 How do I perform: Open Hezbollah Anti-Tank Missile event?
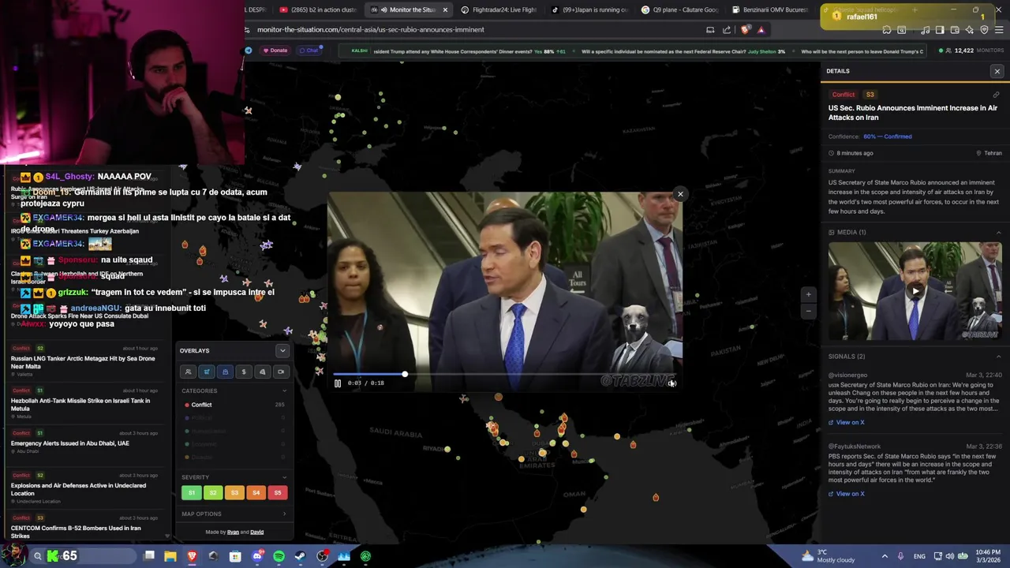[x=84, y=403]
